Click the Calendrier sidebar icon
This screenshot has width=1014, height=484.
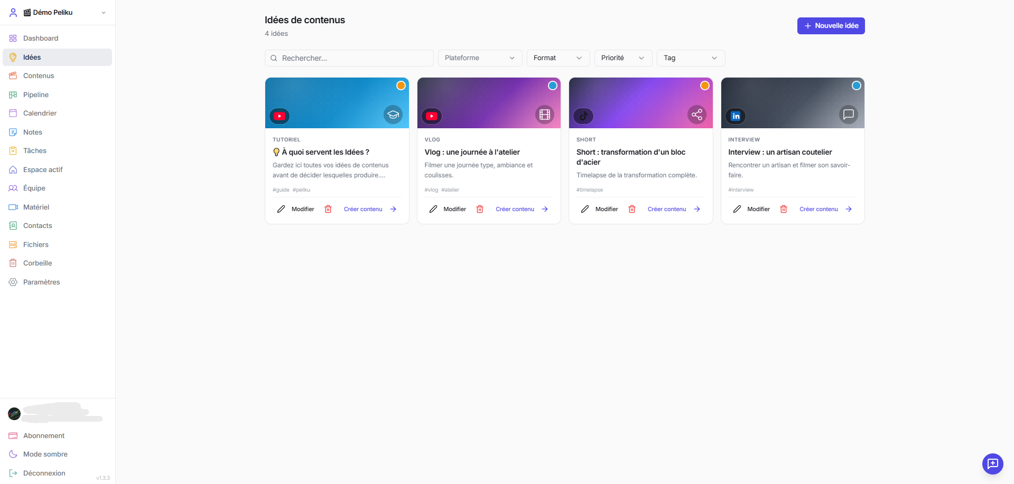13,113
